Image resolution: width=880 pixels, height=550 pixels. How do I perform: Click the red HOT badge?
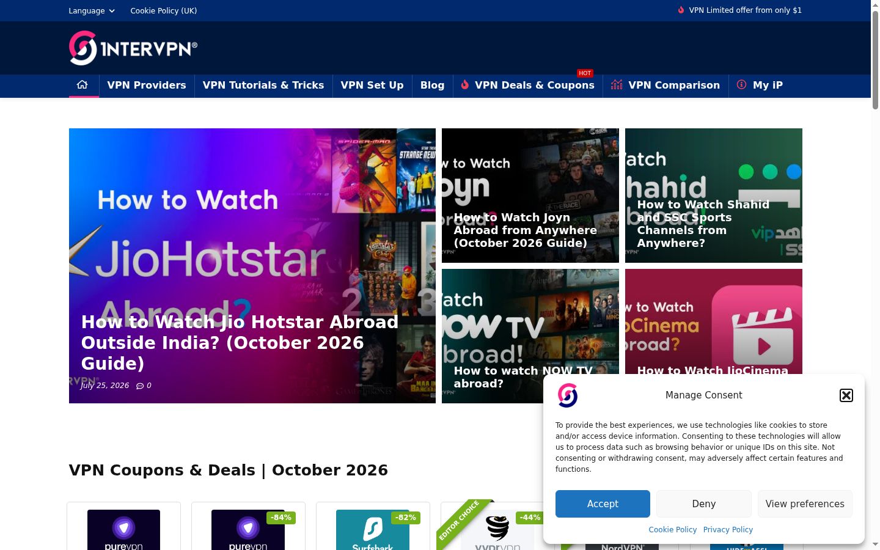coord(585,73)
